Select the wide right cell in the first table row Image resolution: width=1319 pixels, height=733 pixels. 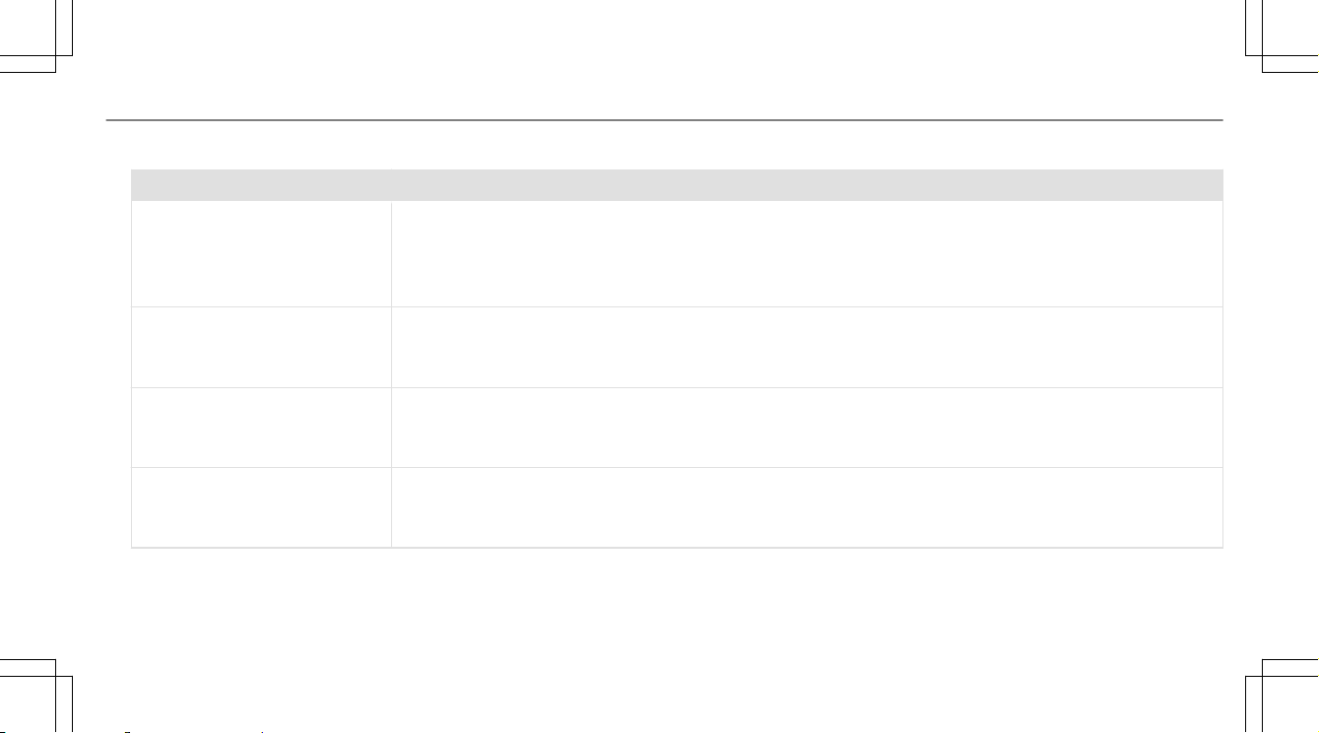tap(807, 254)
